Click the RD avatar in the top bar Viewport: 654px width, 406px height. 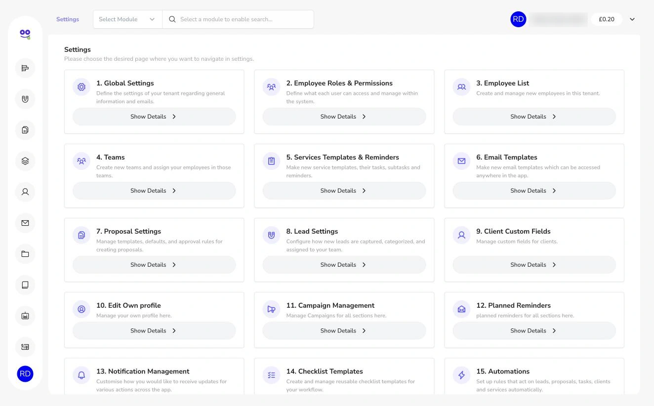(518, 19)
